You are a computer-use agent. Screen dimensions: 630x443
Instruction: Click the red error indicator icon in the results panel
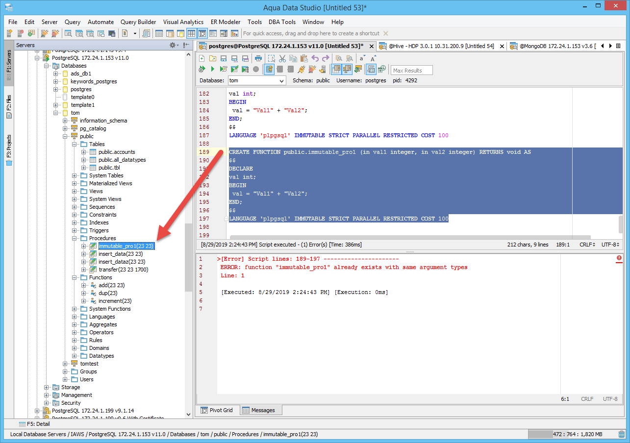619,258
